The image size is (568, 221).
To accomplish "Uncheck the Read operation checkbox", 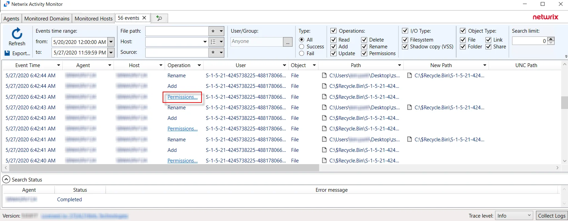I will (x=333, y=40).
